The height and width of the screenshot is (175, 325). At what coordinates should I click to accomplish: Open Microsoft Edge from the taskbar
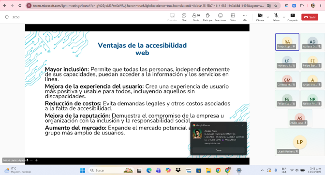point(149,170)
